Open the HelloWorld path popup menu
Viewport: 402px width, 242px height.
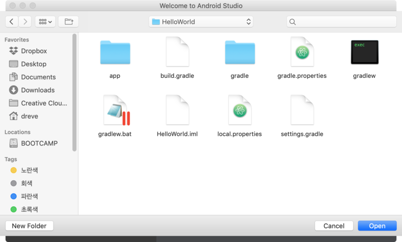click(201, 22)
